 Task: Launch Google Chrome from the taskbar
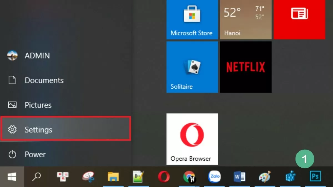(x=189, y=176)
